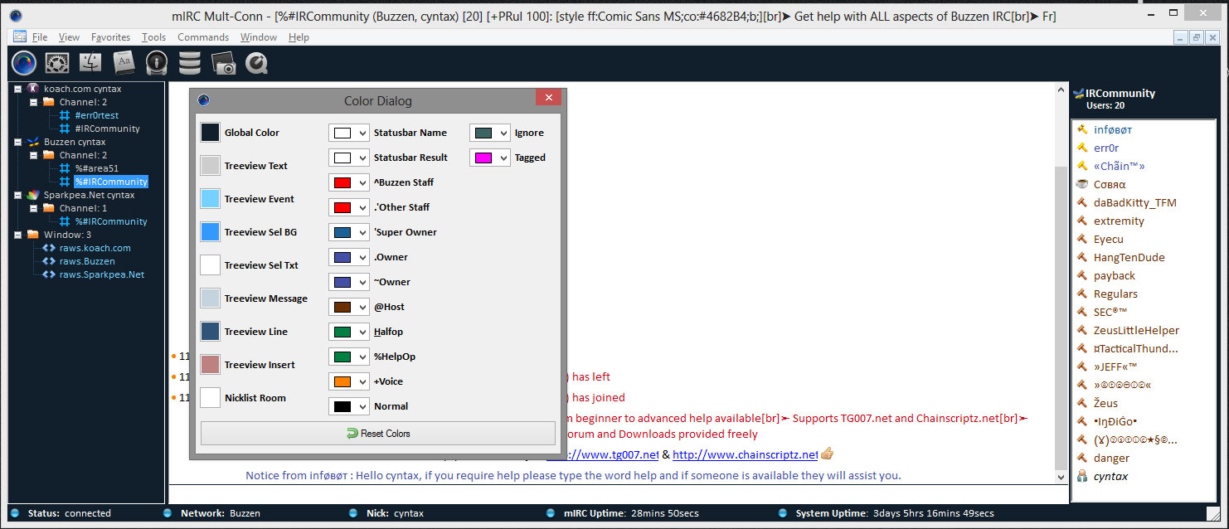Screen dimensions: 1229x529
Task: Click the Sparkpea.Net network icon in treeview
Action: (33, 195)
